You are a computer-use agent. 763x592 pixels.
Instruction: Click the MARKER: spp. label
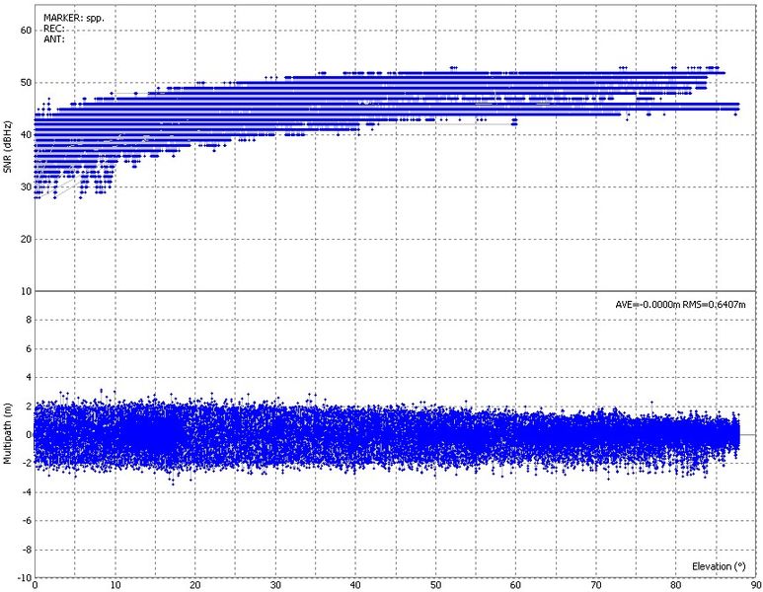pyautogui.click(x=74, y=18)
